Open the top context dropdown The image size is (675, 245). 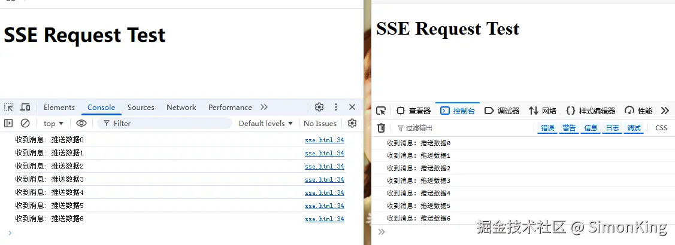coord(53,123)
